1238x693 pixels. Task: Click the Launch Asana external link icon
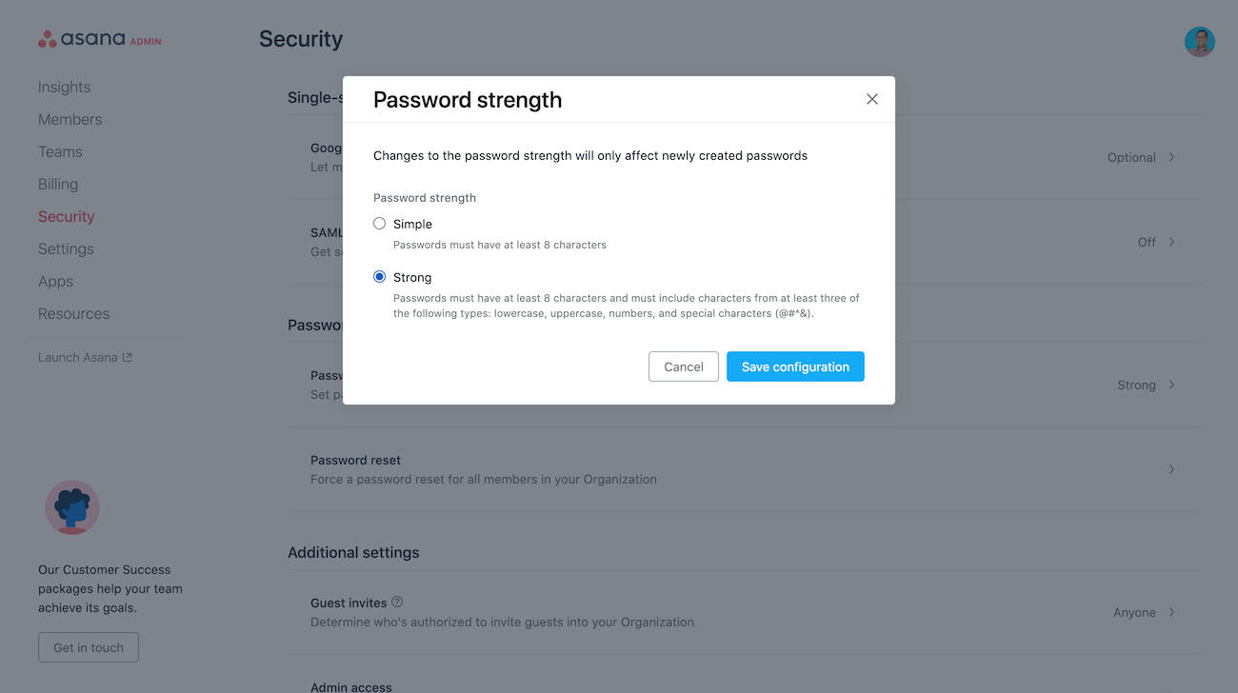click(x=128, y=358)
